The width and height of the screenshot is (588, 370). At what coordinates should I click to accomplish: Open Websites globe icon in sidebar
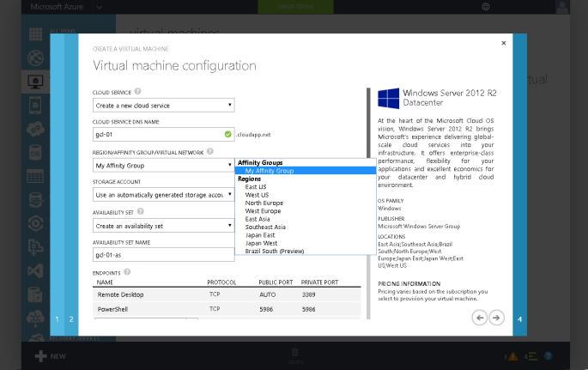pyautogui.click(x=36, y=58)
